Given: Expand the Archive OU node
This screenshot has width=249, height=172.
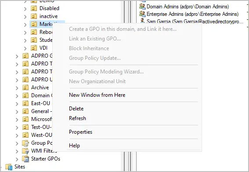Looking at the screenshot, I should pos(17,88).
